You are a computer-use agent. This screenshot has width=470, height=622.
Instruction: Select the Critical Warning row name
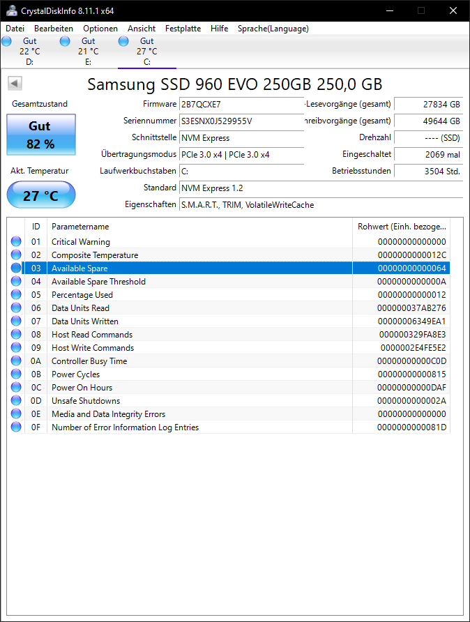(80, 241)
